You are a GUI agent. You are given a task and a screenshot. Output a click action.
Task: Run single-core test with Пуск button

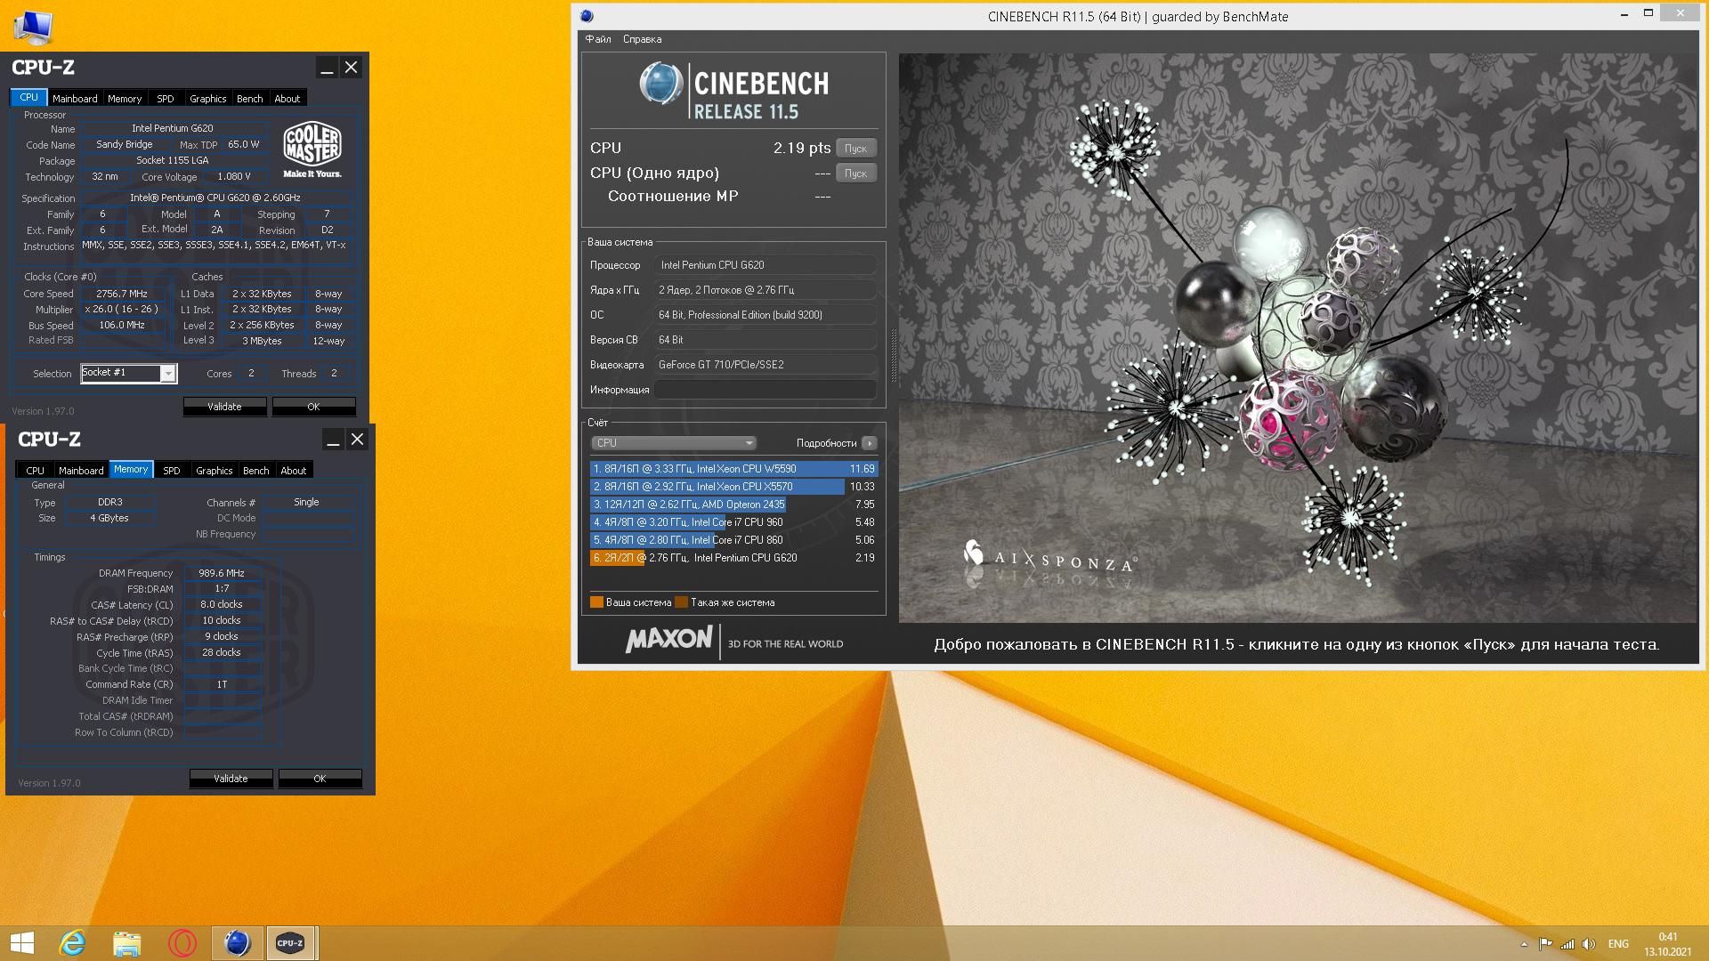point(856,174)
